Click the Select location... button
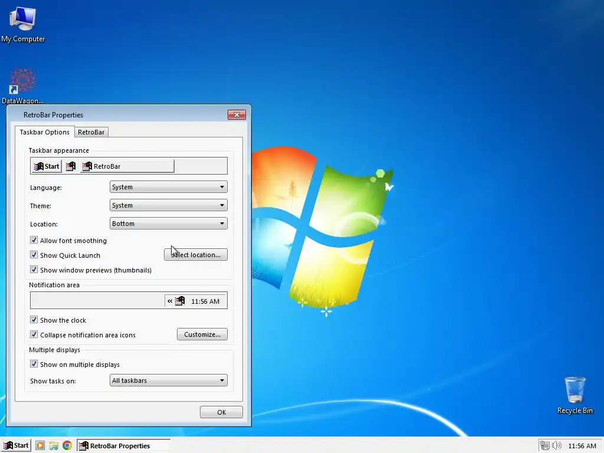The height and width of the screenshot is (453, 604). click(x=196, y=255)
